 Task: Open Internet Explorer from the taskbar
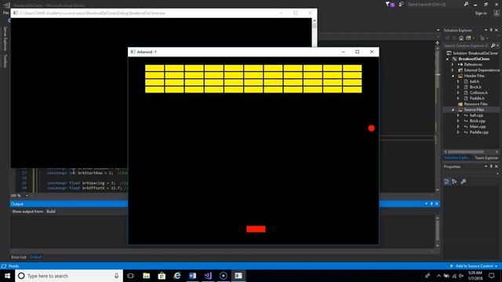pos(177,276)
